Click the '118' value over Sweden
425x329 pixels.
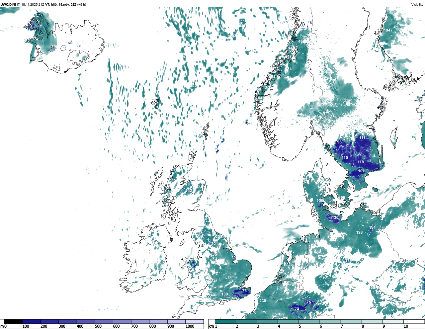tap(361, 162)
